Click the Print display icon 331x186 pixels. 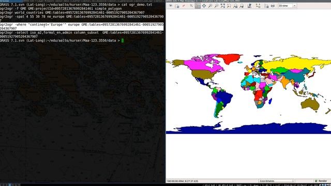pos(273,6)
